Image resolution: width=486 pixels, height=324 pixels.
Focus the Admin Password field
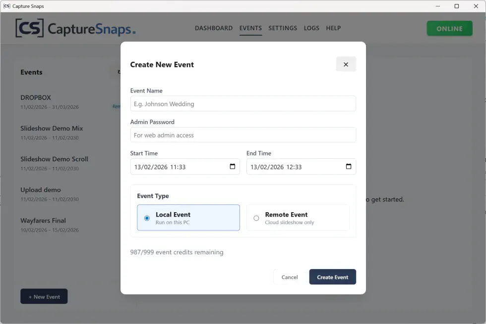[243, 135]
